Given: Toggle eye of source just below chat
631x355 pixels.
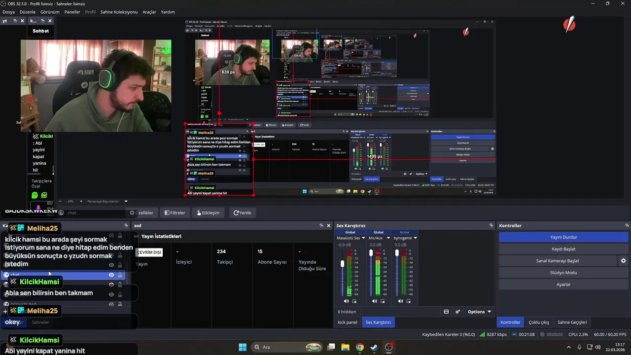Looking at the screenshot, I should (111, 284).
